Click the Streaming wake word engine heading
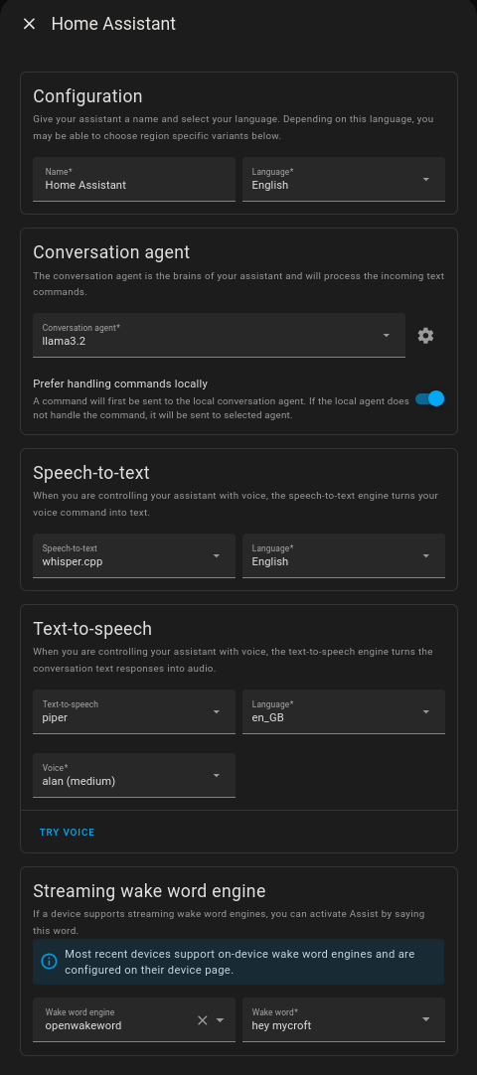 (149, 891)
